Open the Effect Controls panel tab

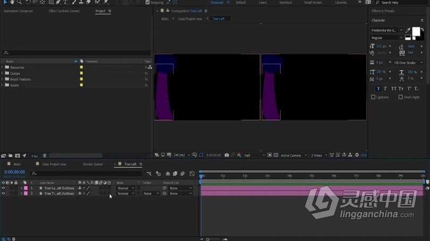pyautogui.click(x=64, y=11)
